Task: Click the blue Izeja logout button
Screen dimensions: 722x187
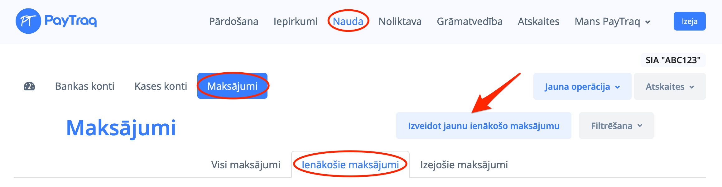Action: [689, 21]
